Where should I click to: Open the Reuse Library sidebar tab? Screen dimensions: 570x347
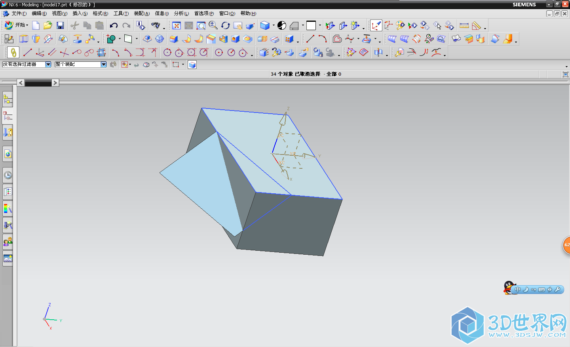(8, 132)
